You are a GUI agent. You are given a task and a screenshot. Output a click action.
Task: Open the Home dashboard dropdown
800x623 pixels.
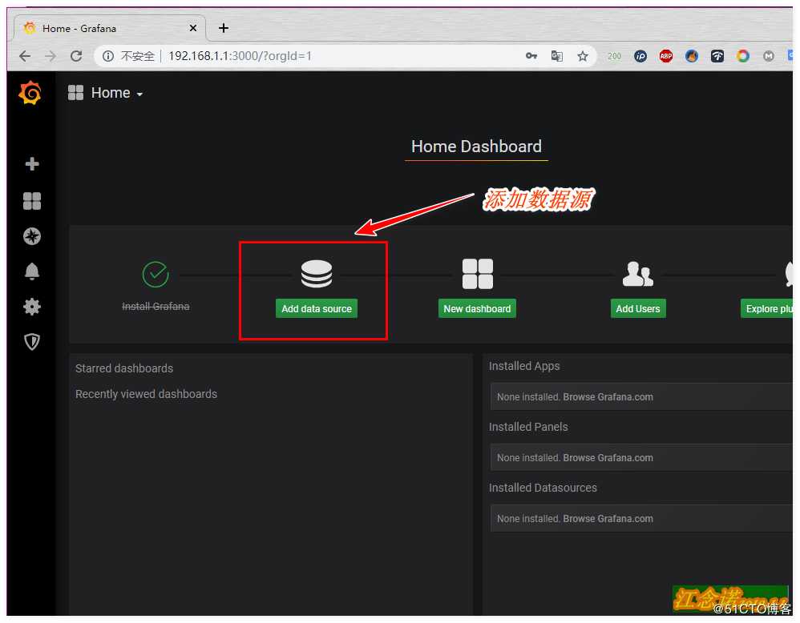(x=106, y=93)
